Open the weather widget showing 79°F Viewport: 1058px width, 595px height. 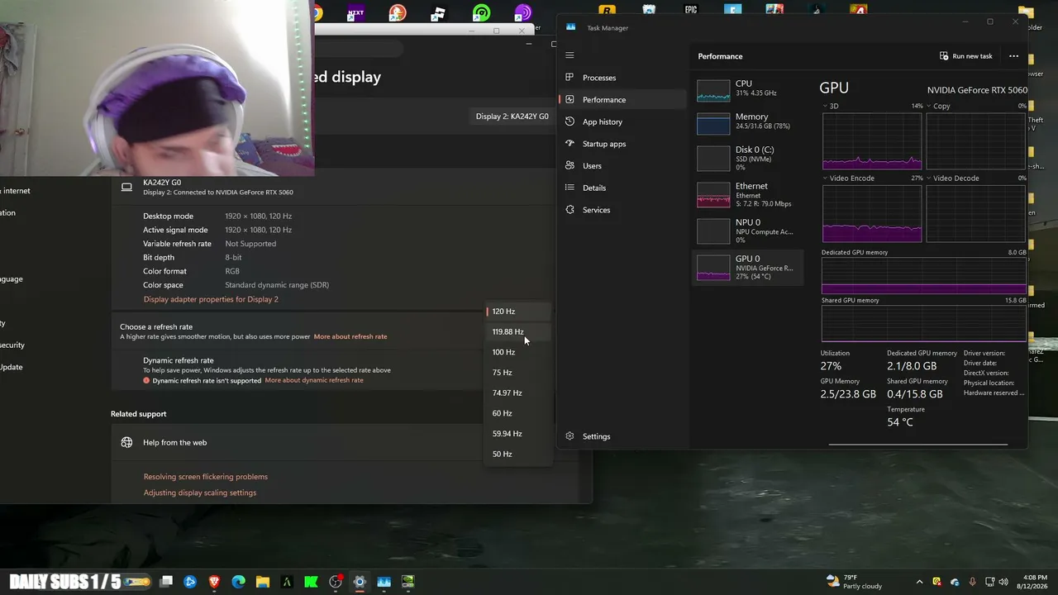(855, 582)
